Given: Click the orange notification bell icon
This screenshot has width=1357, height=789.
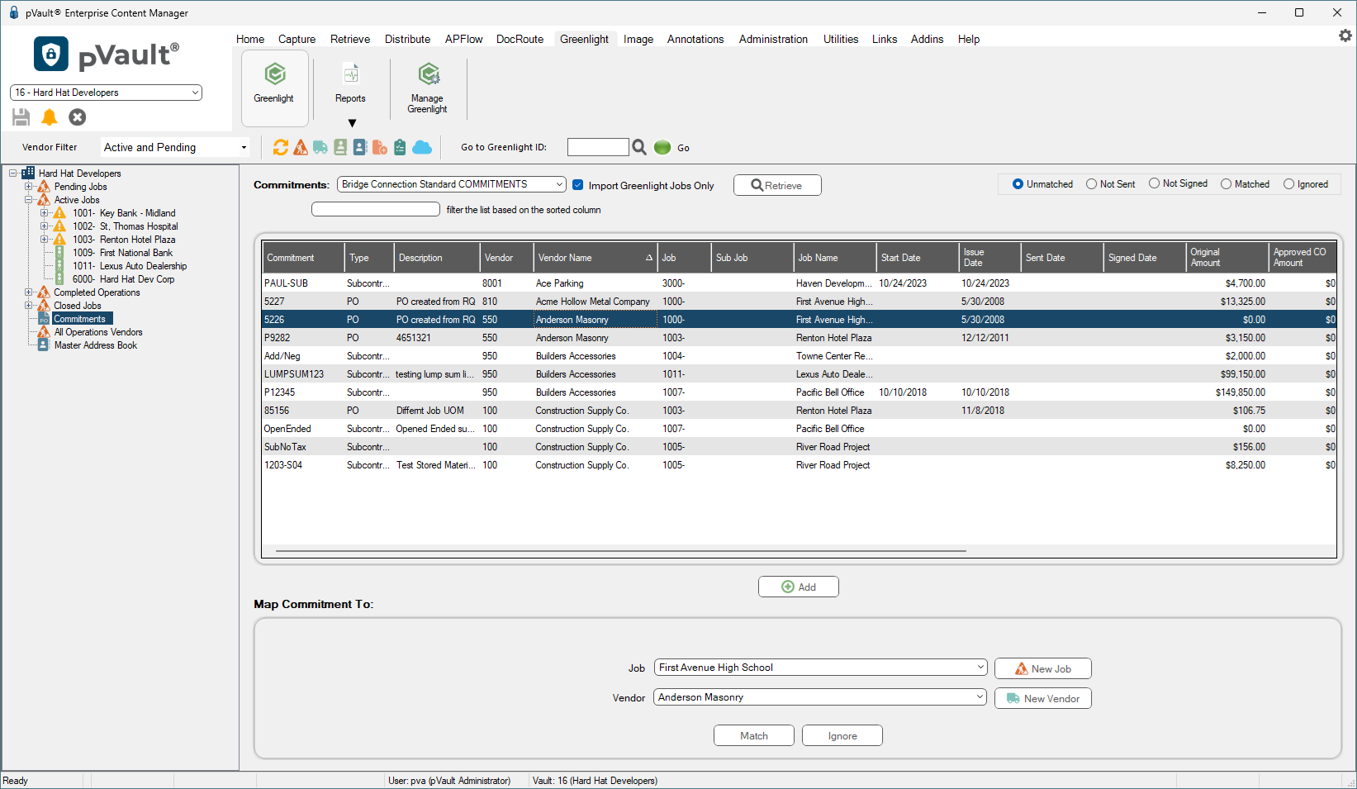Looking at the screenshot, I should (50, 117).
